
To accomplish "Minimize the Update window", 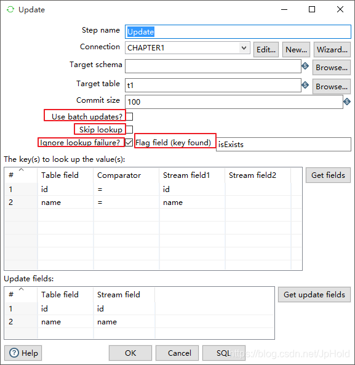I will (284, 9).
